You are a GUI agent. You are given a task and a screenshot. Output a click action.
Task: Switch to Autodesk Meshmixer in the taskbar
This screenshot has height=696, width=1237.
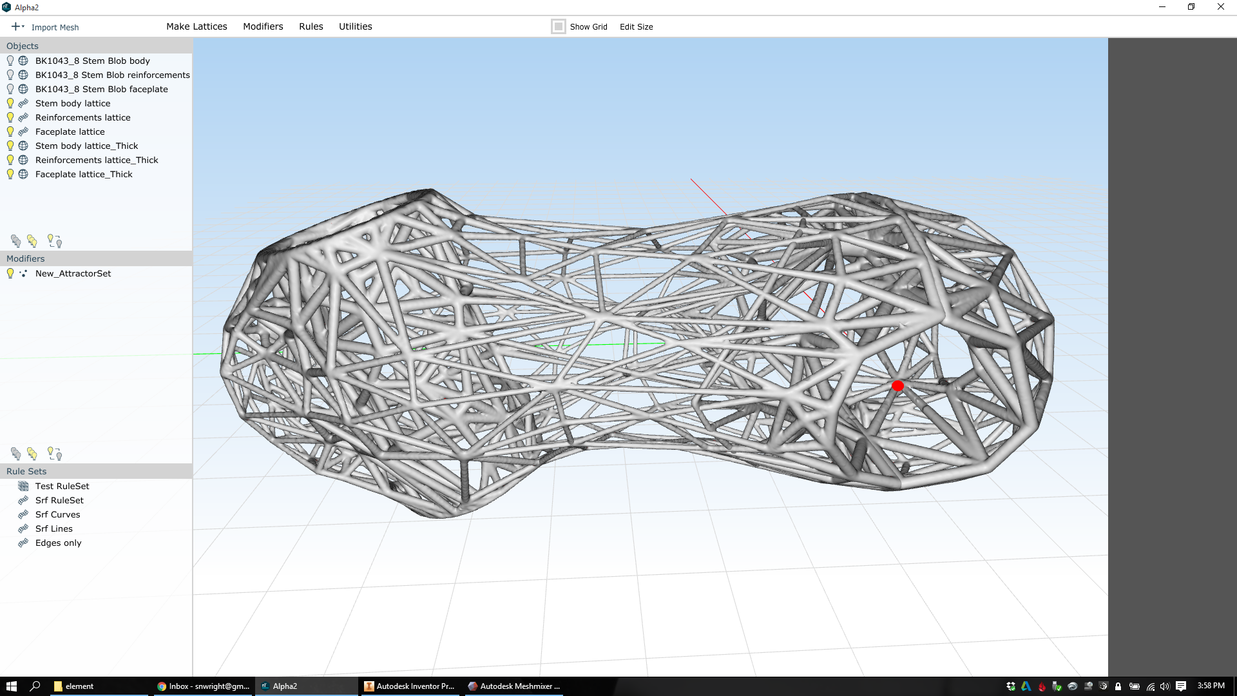(x=514, y=686)
